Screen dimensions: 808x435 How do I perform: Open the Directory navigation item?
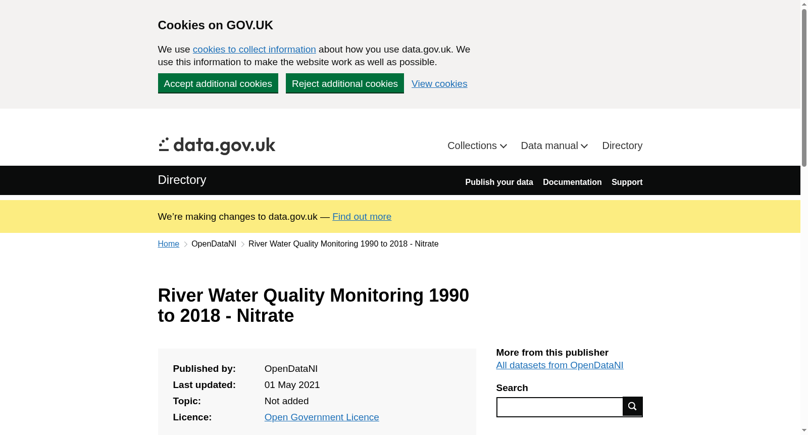click(622, 146)
